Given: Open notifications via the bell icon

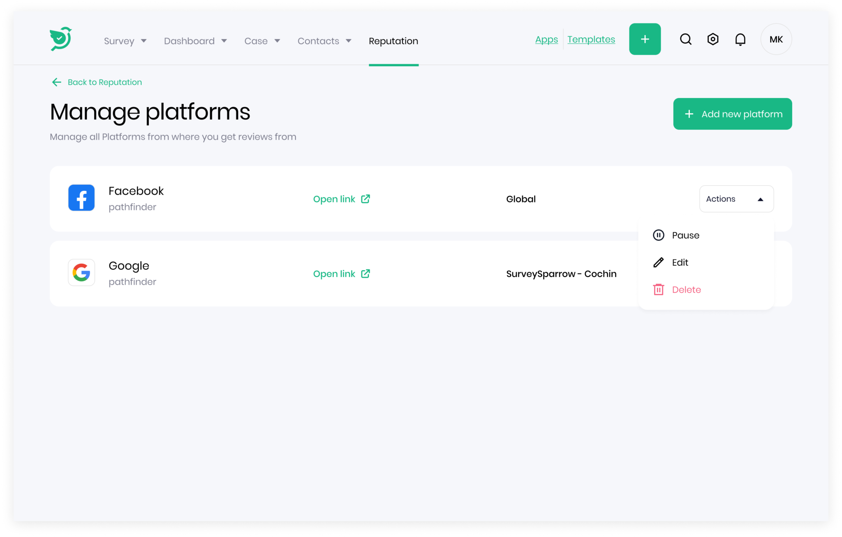Looking at the screenshot, I should (740, 39).
